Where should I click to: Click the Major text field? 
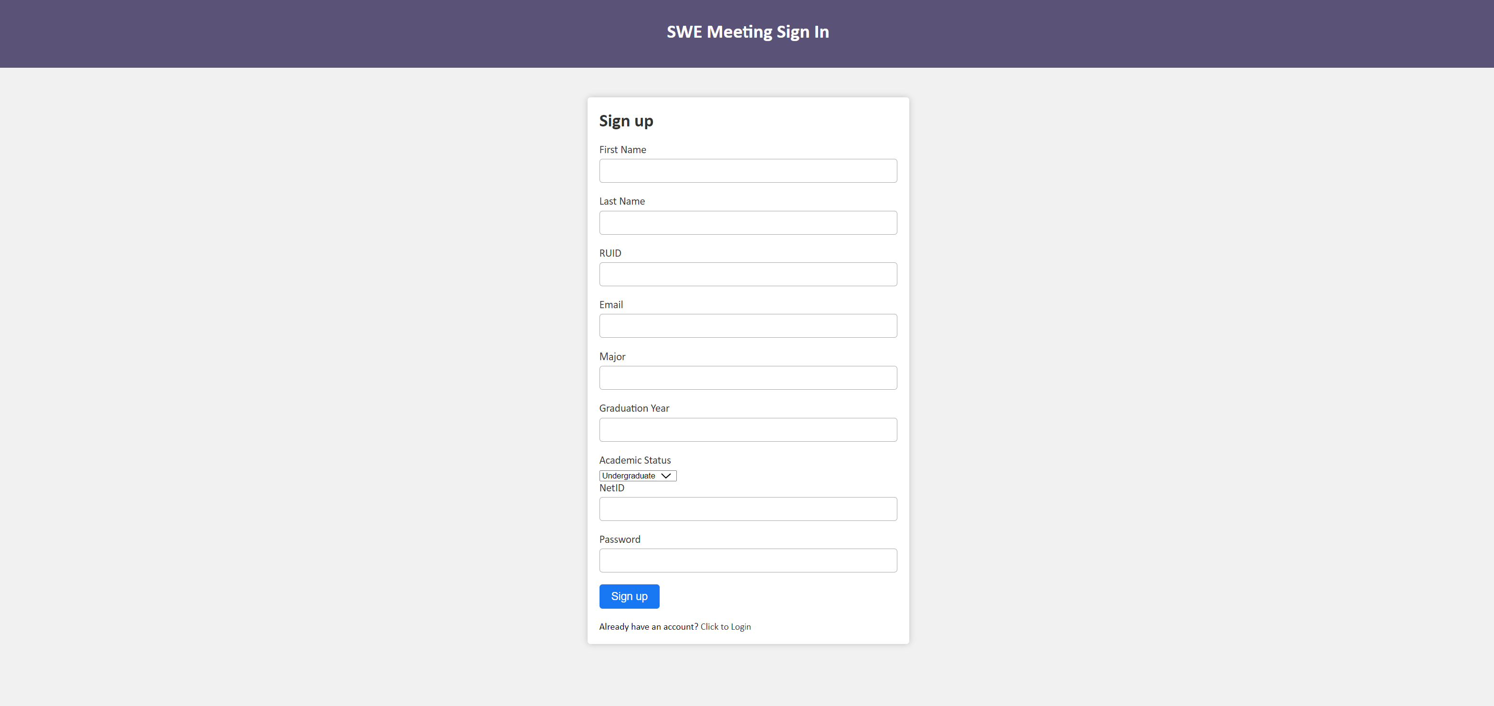(747, 378)
